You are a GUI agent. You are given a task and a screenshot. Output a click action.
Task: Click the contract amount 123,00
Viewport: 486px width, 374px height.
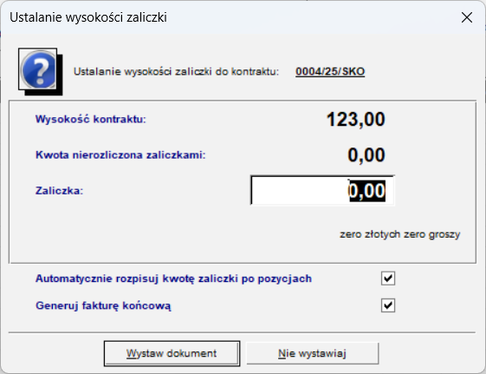(x=356, y=119)
